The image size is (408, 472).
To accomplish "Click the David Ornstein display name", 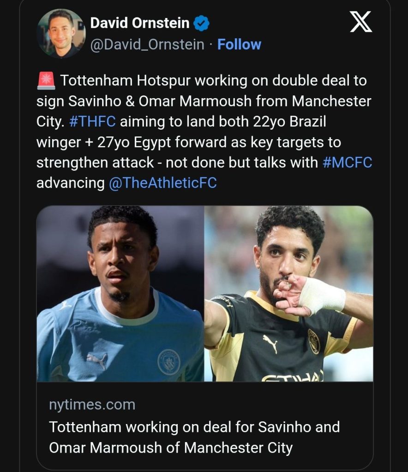I will [x=140, y=23].
